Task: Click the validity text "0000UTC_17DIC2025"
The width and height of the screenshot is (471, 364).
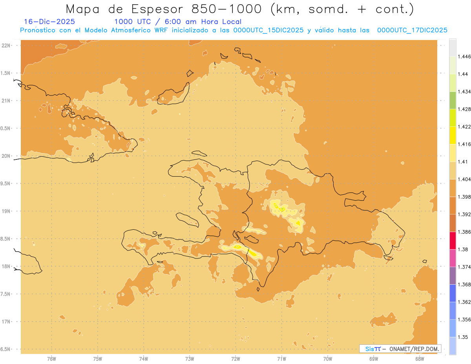Action: point(412,30)
